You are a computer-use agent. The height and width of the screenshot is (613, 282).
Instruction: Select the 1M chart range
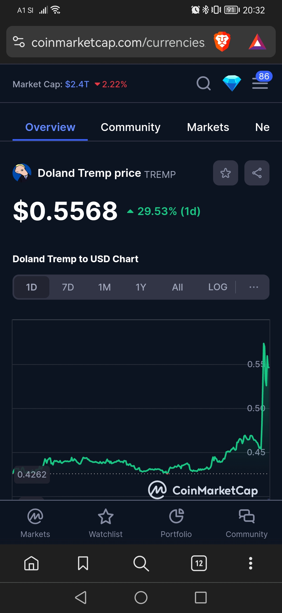pyautogui.click(x=104, y=287)
